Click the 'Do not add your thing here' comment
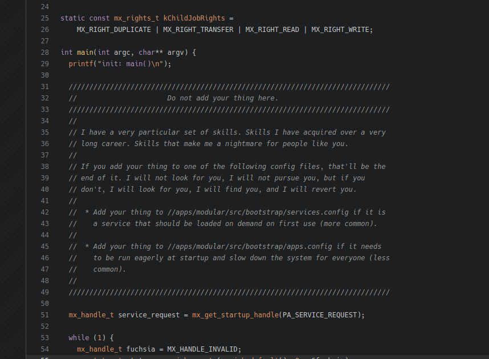The image size is (489, 359). click(222, 98)
